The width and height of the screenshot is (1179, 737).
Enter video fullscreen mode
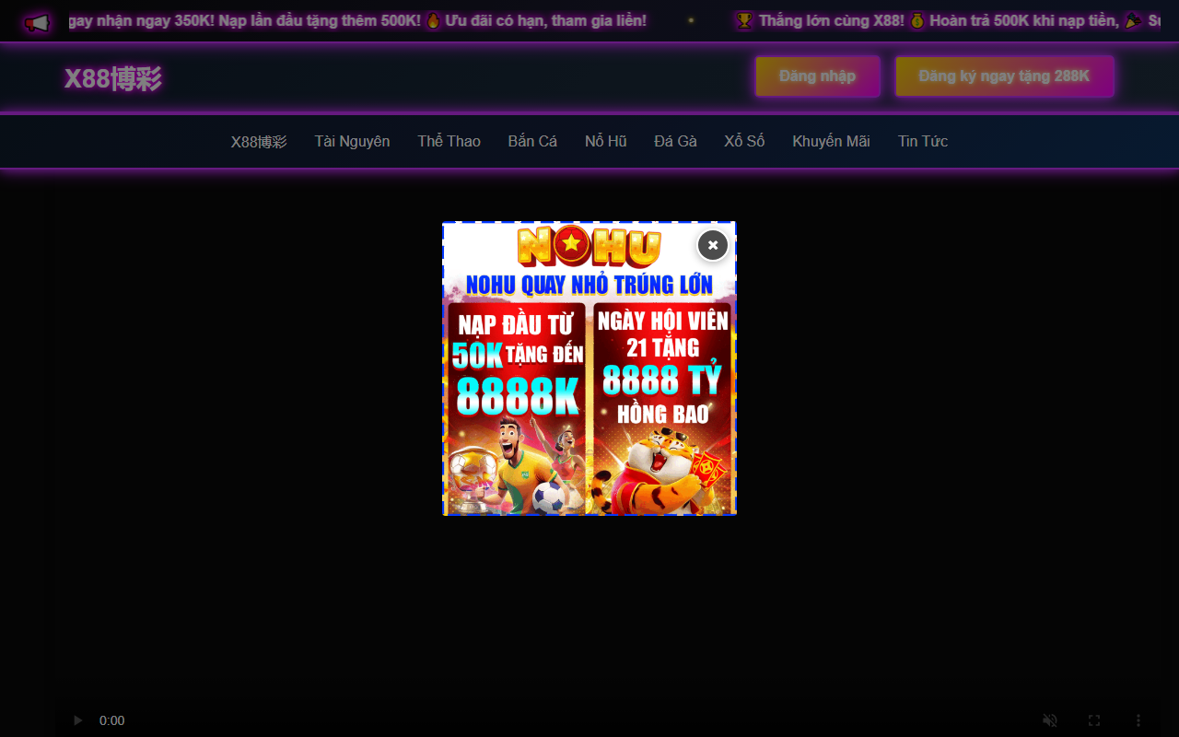1094,720
